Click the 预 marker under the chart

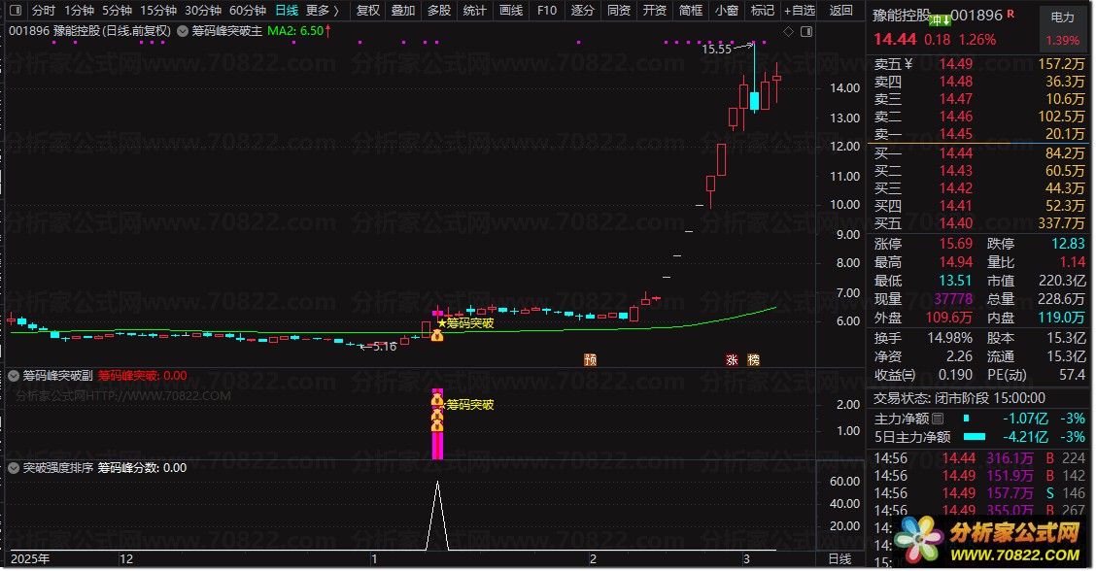[590, 360]
